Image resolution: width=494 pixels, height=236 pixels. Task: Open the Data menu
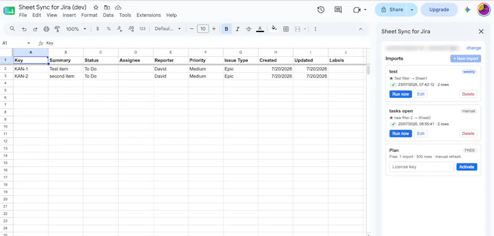(x=108, y=15)
